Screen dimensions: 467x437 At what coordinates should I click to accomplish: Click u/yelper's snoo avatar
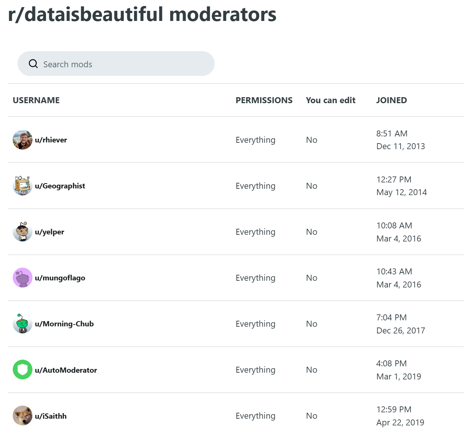click(x=22, y=232)
